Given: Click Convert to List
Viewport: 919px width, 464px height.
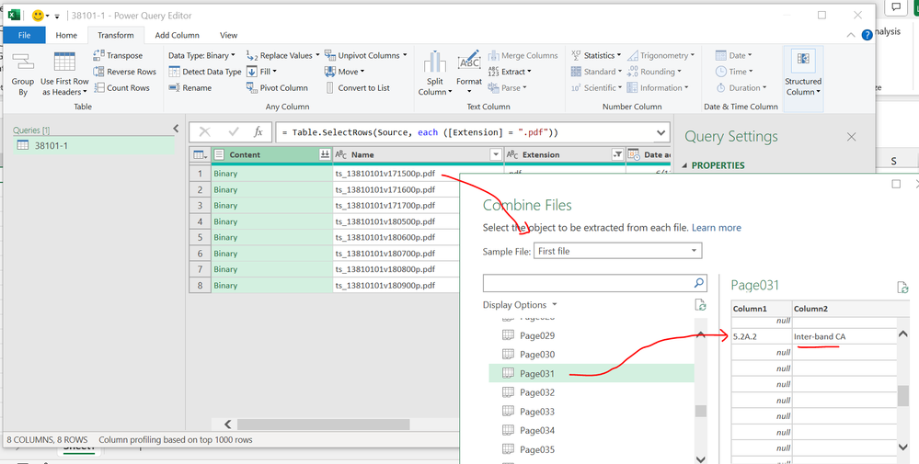Looking at the screenshot, I should (x=357, y=88).
